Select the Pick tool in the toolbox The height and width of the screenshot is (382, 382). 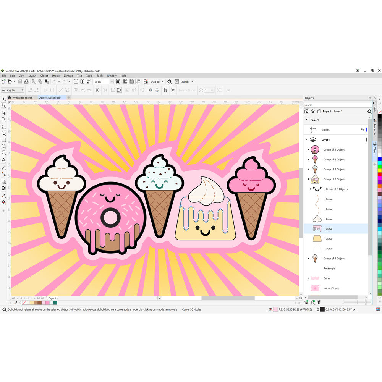pyautogui.click(x=3, y=99)
